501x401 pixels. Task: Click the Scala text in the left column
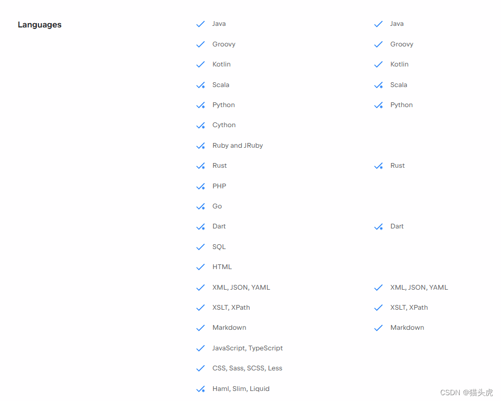(x=221, y=85)
